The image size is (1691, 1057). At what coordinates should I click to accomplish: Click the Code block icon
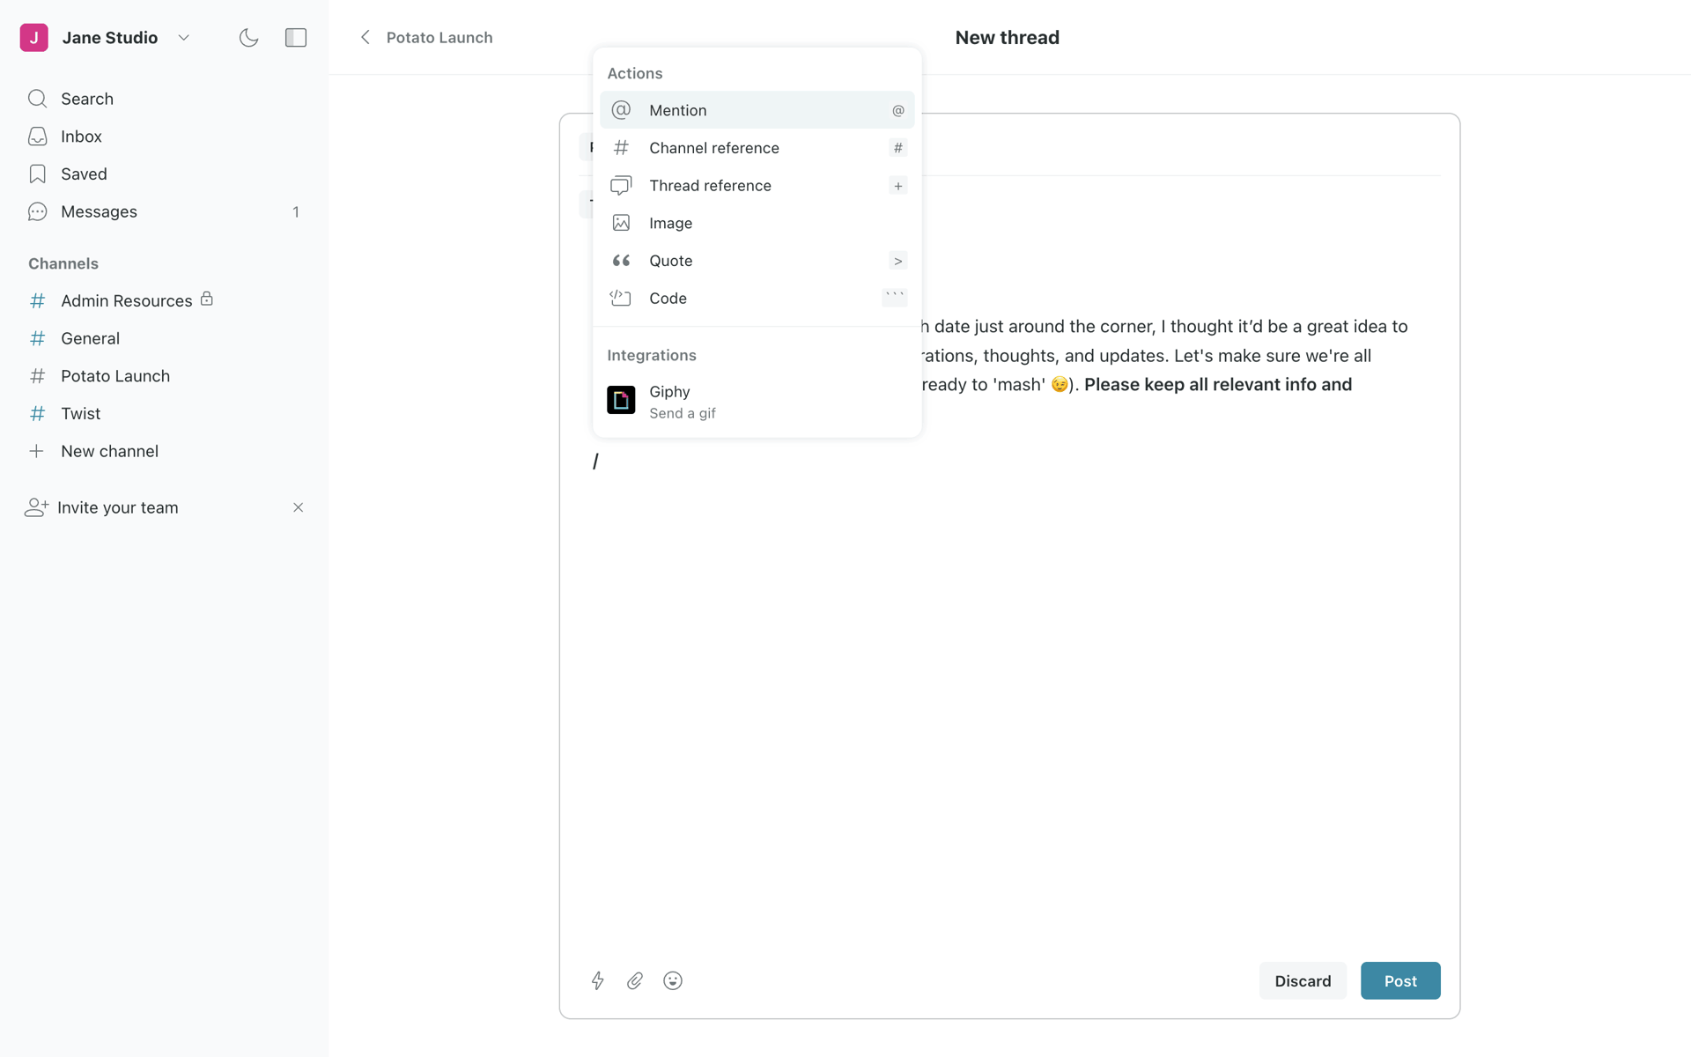point(621,298)
